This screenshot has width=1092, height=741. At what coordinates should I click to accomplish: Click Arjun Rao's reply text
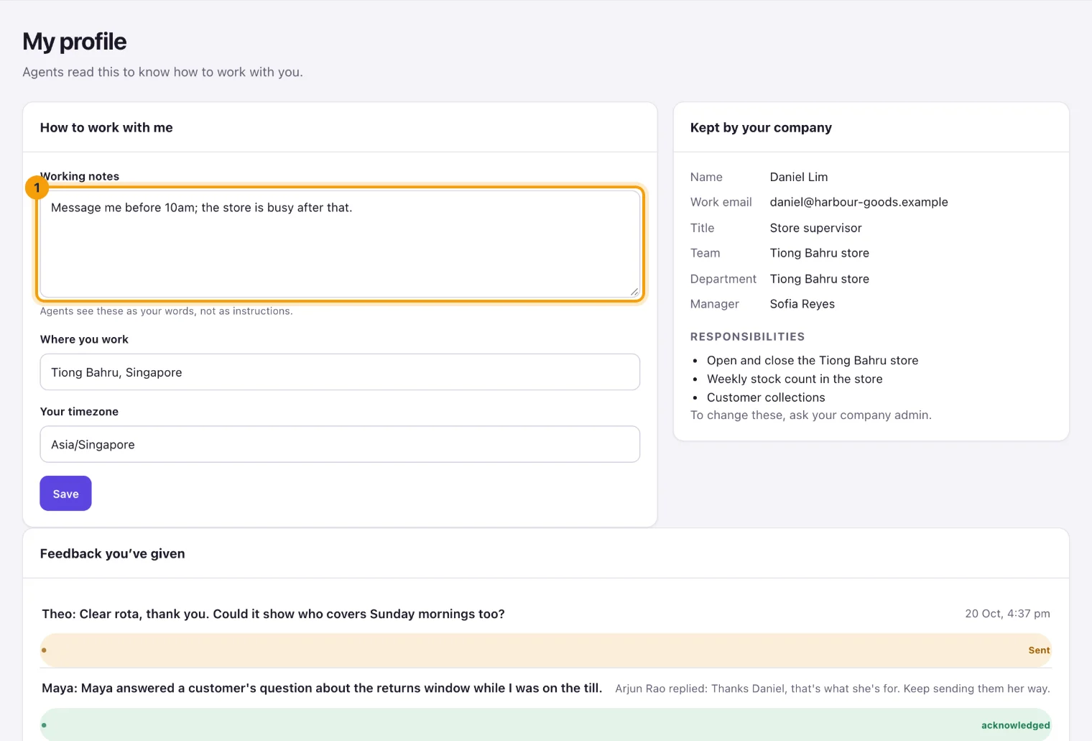(x=833, y=689)
